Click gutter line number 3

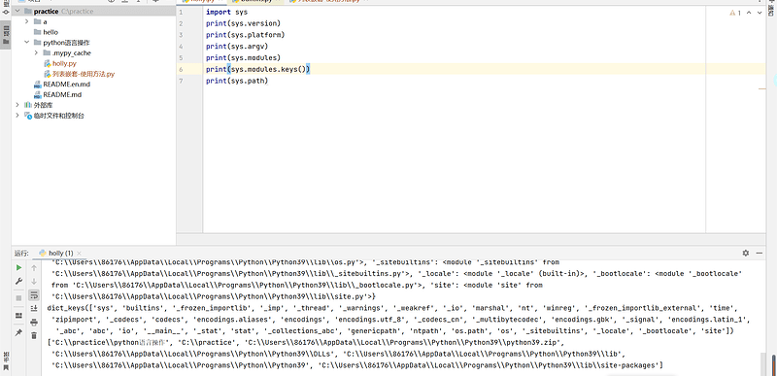click(x=181, y=35)
